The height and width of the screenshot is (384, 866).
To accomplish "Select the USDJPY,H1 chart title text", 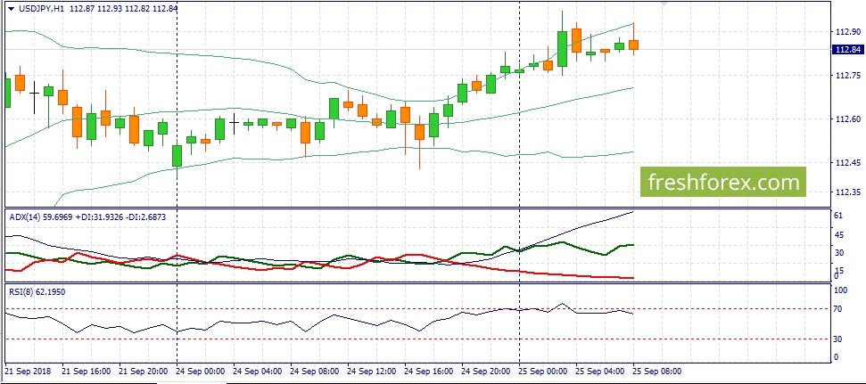I will point(39,8).
